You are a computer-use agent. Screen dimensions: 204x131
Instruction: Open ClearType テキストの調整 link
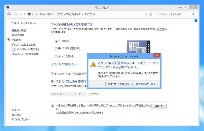[x=25, y=54]
